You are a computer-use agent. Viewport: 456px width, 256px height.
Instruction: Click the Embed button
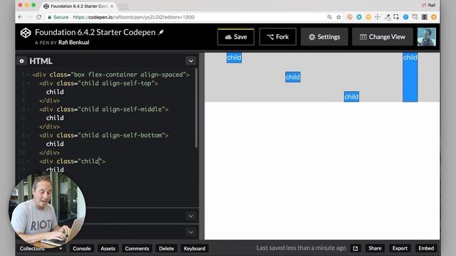tap(426, 248)
